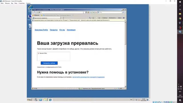Click info icon on the security notification bar
Viewport: 183px width, 103px height.
[x=33, y=20]
